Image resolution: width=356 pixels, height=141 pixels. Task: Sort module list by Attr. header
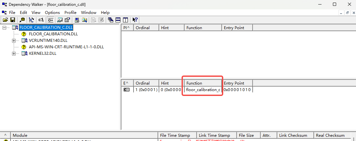pyautogui.click(x=268, y=135)
